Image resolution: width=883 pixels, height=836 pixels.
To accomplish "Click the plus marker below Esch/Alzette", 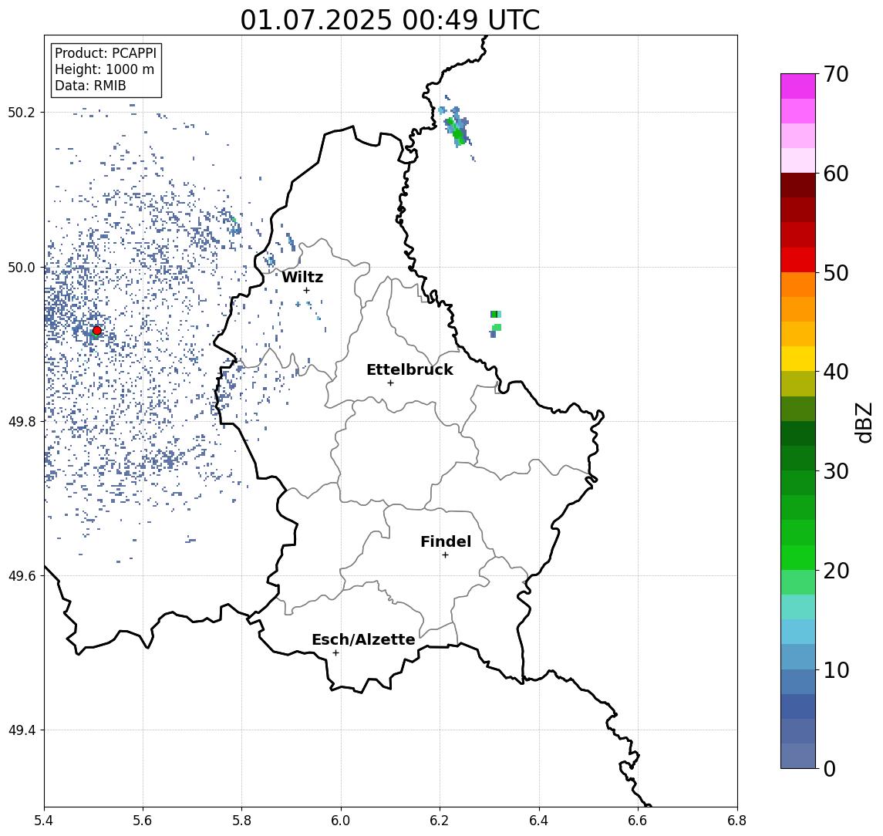I will click(335, 653).
